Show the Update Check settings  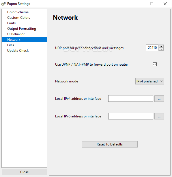24,51
